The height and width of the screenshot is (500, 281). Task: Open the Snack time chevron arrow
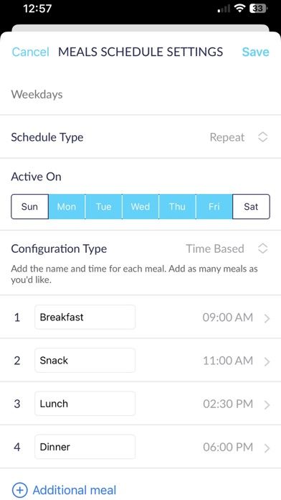[267, 361]
